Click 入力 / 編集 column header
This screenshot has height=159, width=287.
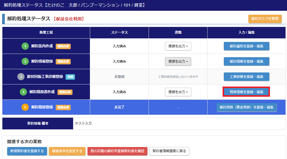[246, 32]
